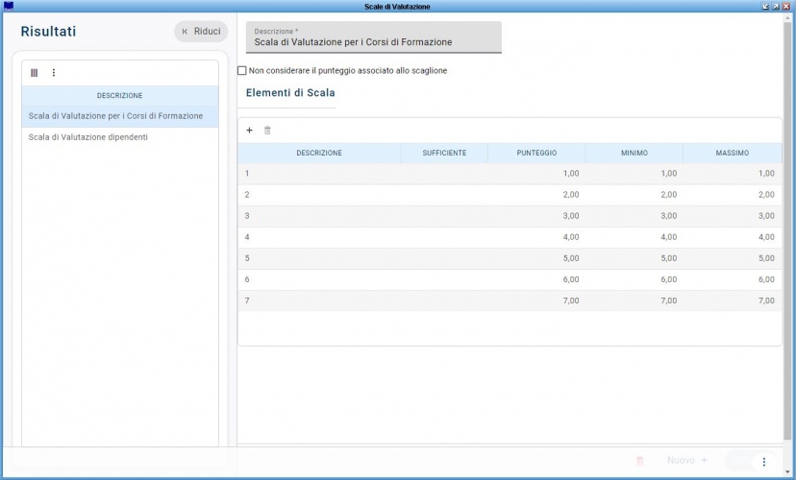The width and height of the screenshot is (796, 480).
Task: Select 'Scala di Valutazione dipendenti' from list
Action: (88, 137)
